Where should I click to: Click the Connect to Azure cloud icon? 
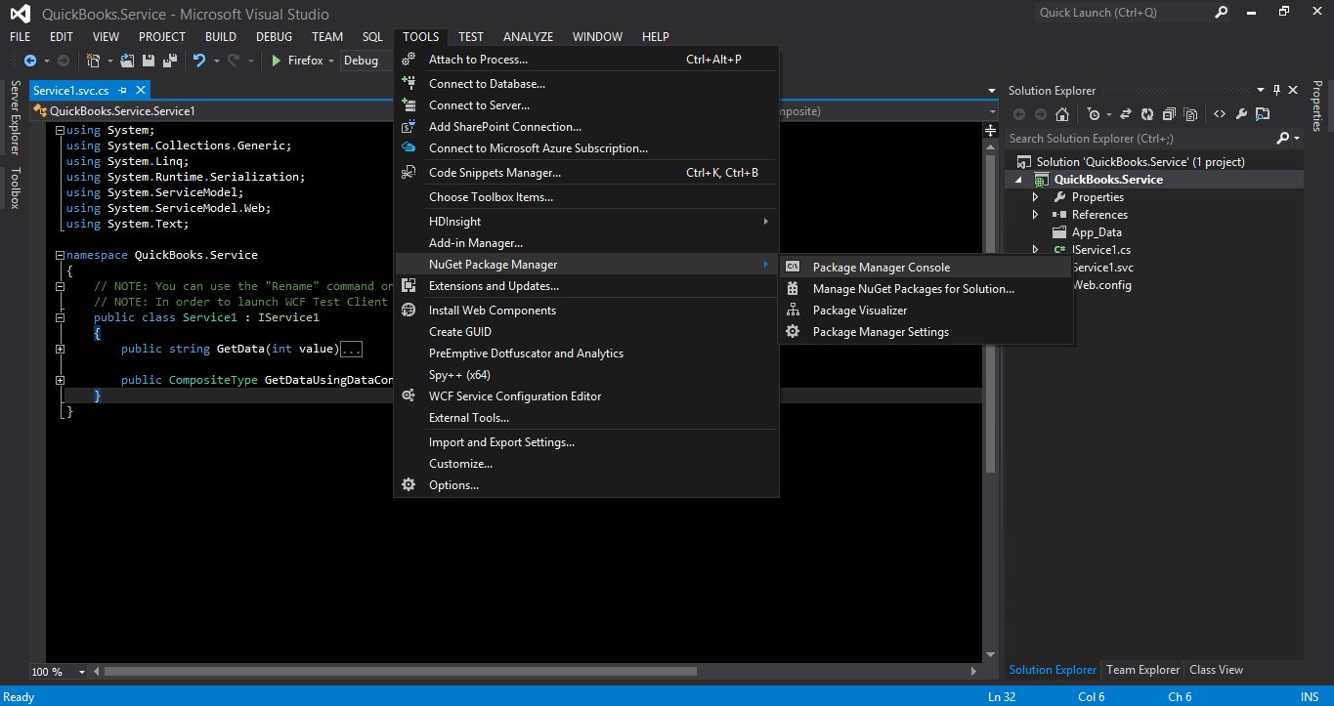409,148
